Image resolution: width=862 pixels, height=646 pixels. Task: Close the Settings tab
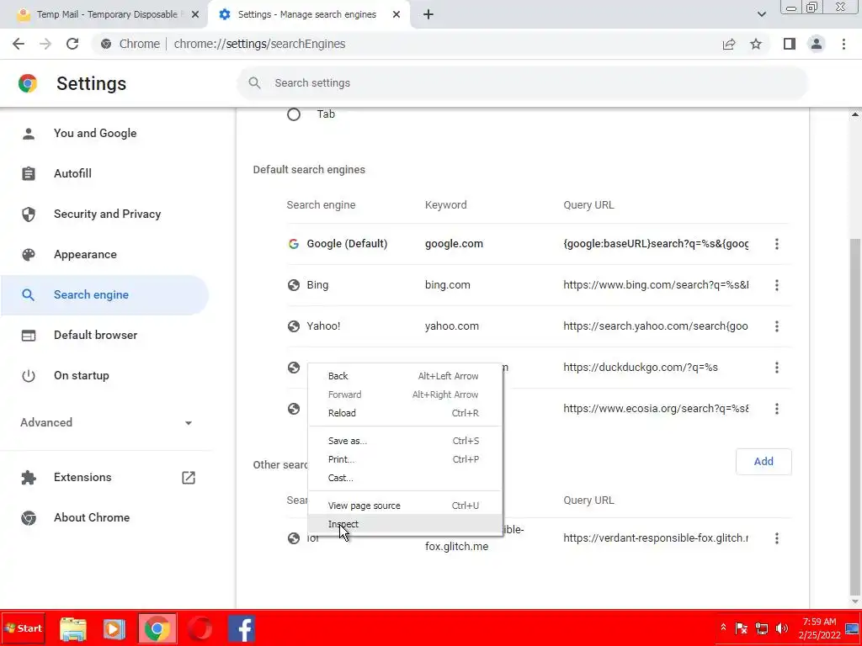point(396,15)
